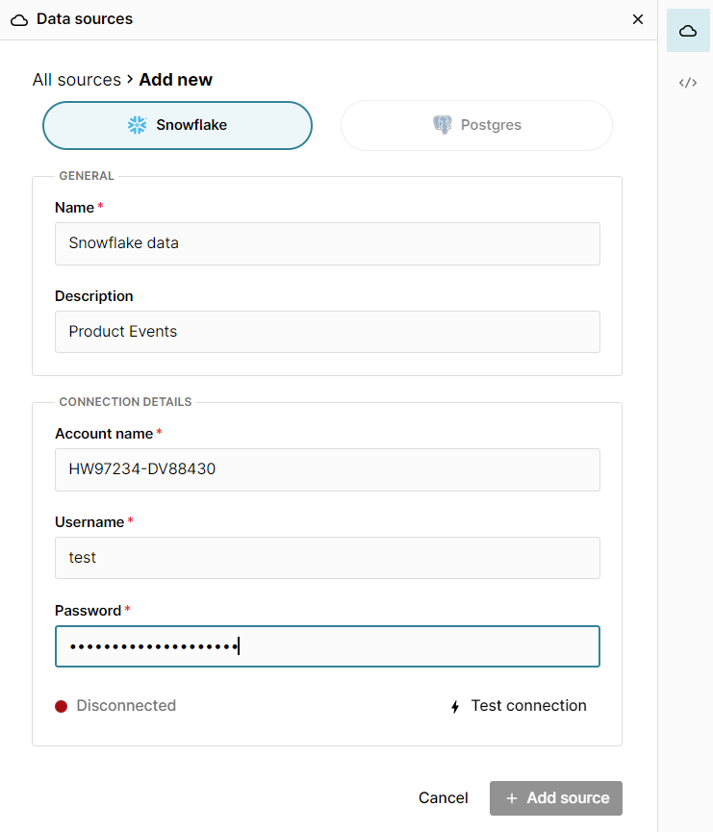Focus the Password field

click(327, 646)
